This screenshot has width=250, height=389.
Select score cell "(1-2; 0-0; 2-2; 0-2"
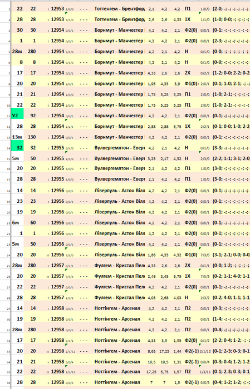tap(231, 73)
